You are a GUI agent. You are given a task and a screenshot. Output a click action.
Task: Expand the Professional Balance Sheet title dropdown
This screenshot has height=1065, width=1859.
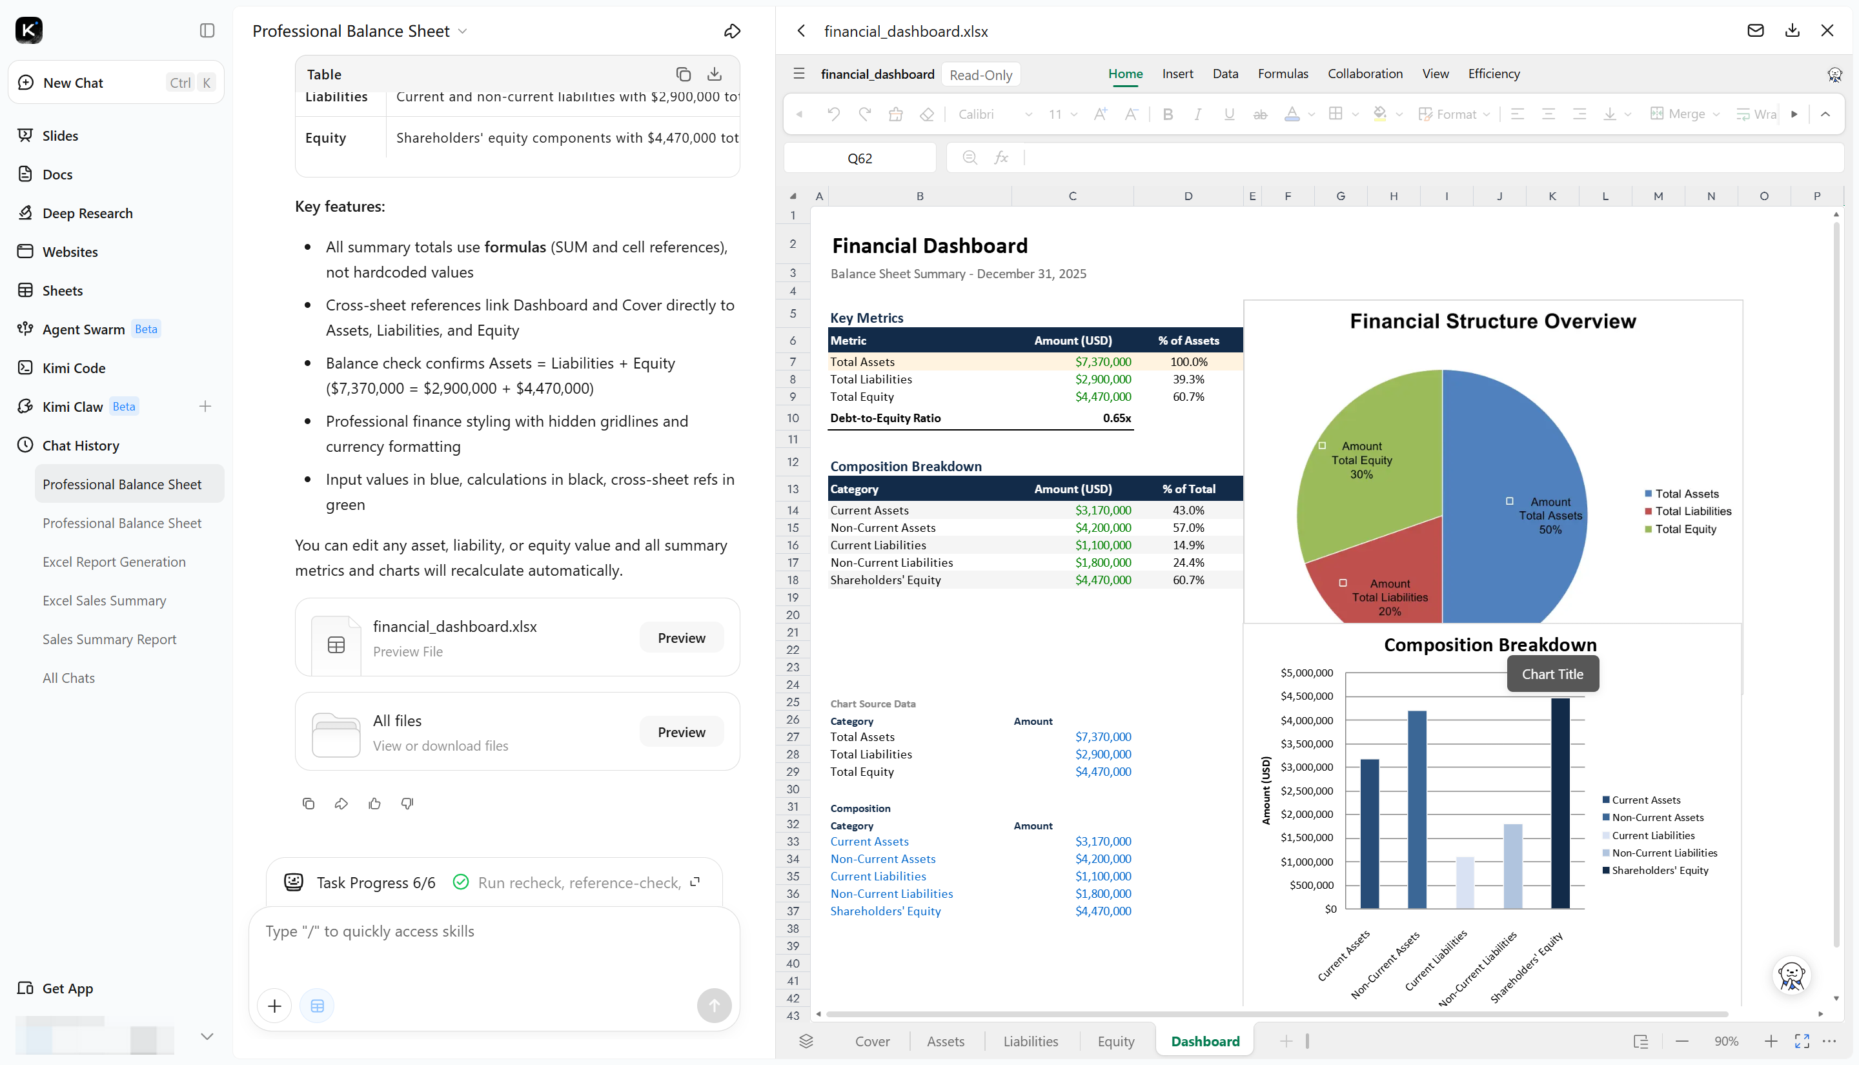pyautogui.click(x=462, y=32)
